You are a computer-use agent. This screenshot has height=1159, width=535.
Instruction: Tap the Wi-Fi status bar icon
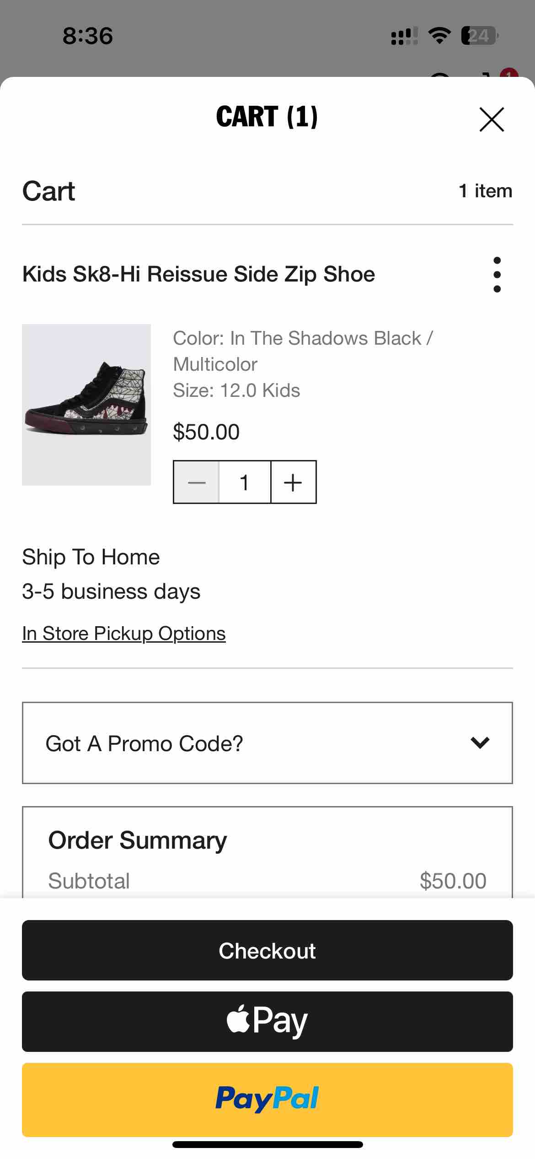(x=439, y=36)
